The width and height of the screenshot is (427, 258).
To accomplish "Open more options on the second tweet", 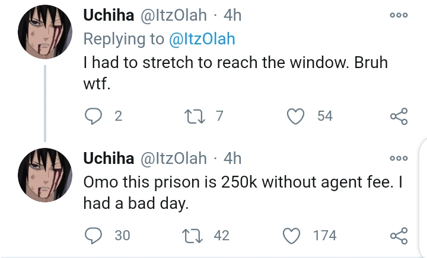I will (399, 158).
